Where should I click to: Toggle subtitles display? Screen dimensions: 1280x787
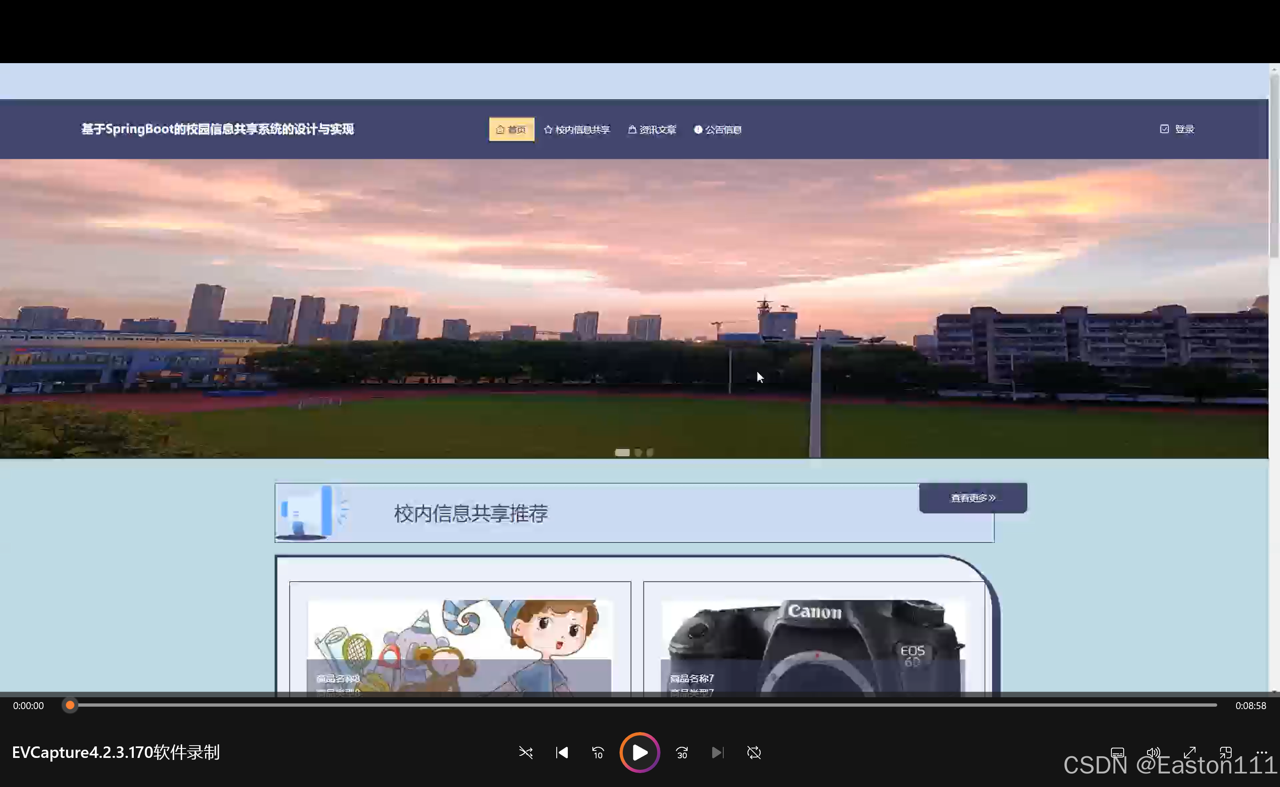(1118, 753)
